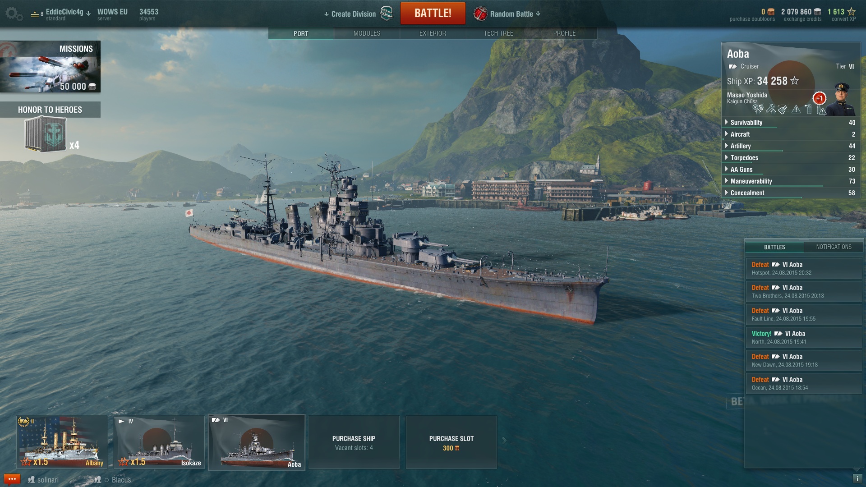Open the chat speech bubble icon

tap(12, 479)
